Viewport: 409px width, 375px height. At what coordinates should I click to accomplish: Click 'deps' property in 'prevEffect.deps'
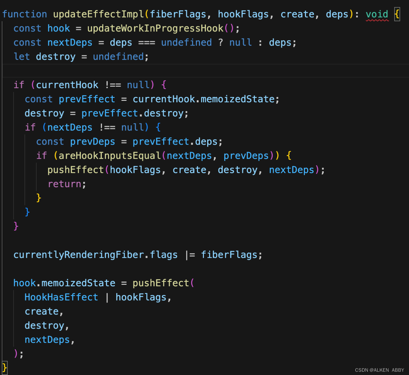[x=206, y=142]
